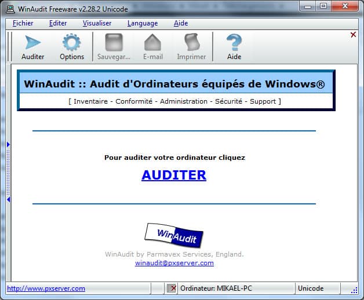
Task: Click the winaudit@pxserver.com email link
Action: 174,263
